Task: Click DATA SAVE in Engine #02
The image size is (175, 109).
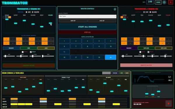Action: click(146, 48)
